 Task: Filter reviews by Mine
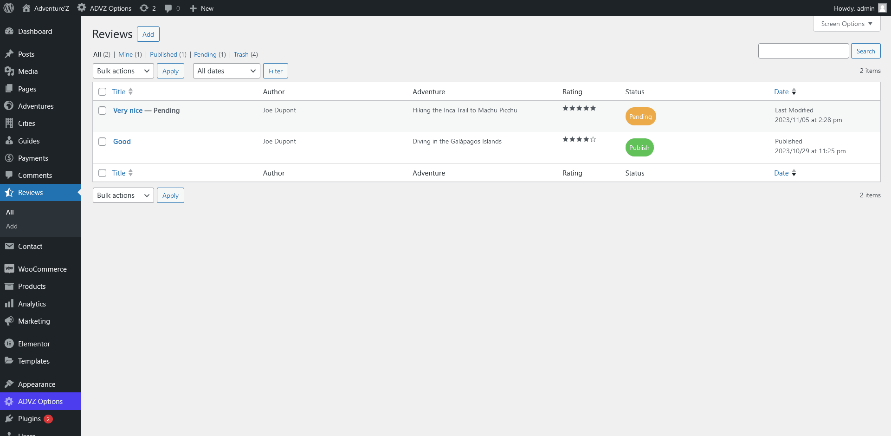tap(125, 54)
